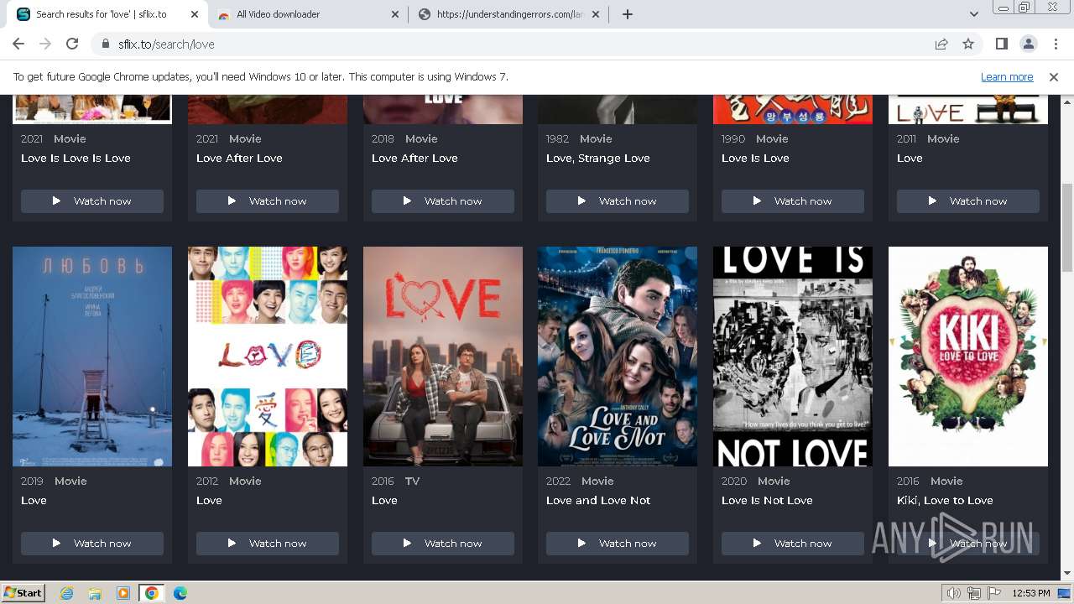This screenshot has height=604, width=1074.
Task: Watch now for 2016 TV Love
Action: (443, 544)
